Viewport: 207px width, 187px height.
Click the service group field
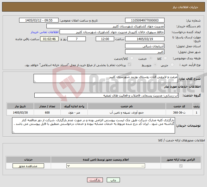pyautogui.click(x=107, y=95)
